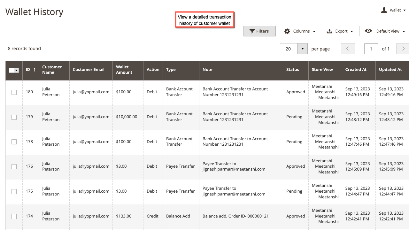Check the checkbox for record 175

pyautogui.click(x=14, y=191)
